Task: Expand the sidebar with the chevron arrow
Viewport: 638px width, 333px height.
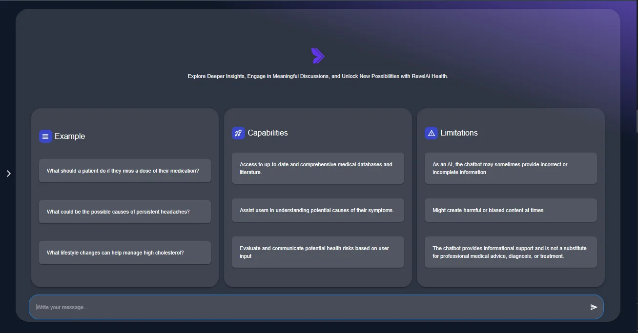Action: click(8, 174)
